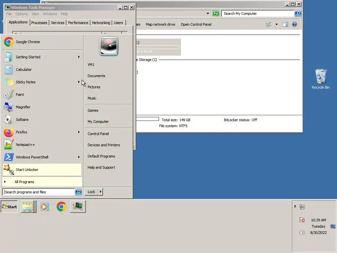This screenshot has height=253, width=337.
Task: Open Help menu in Task Manager
Action: pos(64,14)
